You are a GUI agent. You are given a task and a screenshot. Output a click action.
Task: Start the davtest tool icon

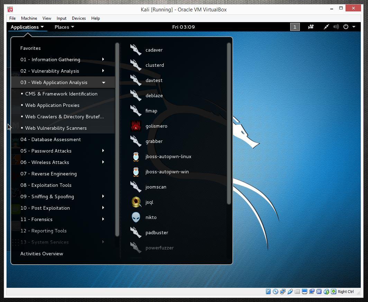[136, 80]
